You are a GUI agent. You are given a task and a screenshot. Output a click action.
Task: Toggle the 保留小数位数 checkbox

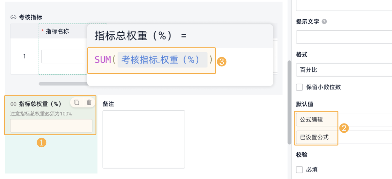pos(299,87)
